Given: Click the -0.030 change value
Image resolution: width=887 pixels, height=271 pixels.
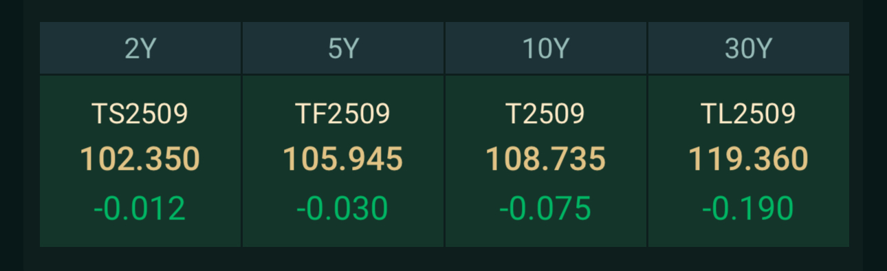Looking at the screenshot, I should [x=343, y=208].
